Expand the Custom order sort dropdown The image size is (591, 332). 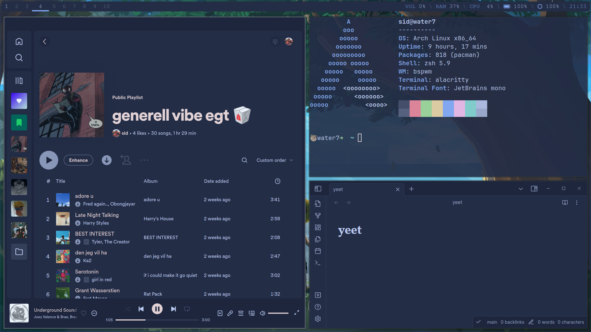click(x=275, y=160)
